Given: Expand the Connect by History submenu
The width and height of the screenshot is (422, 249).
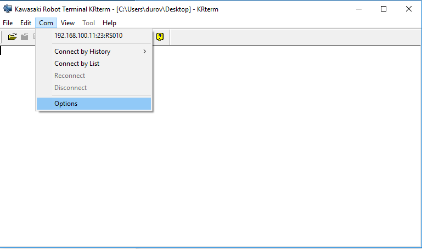Looking at the screenshot, I should pos(94,52).
